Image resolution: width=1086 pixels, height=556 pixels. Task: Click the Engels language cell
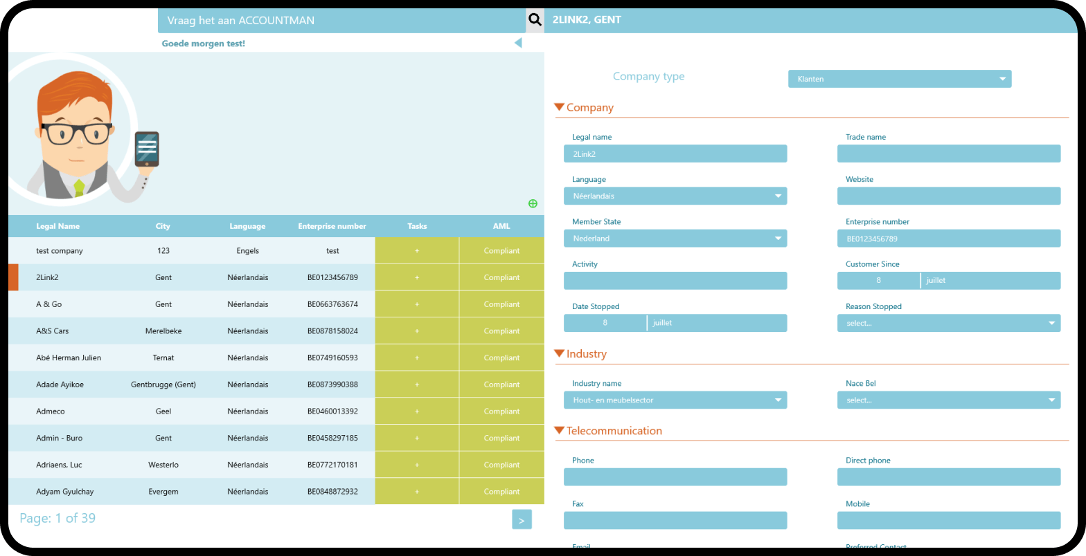pos(247,251)
